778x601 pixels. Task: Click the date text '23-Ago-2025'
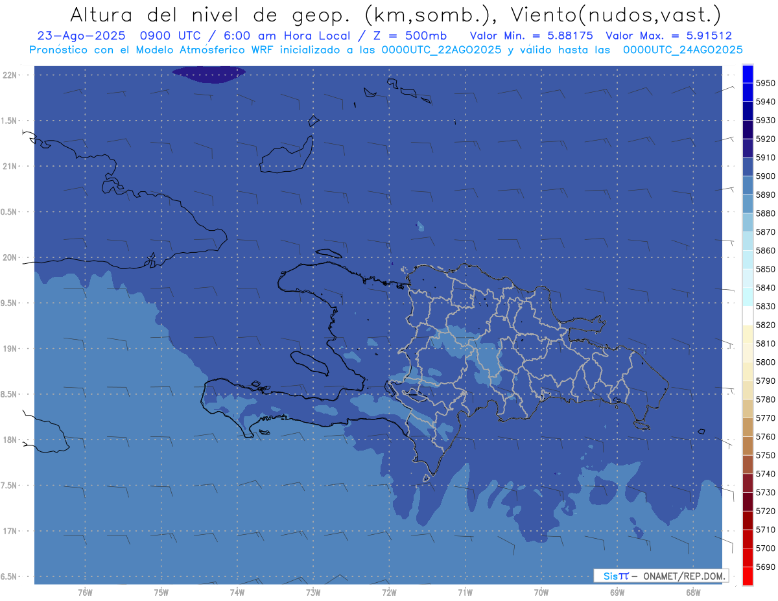81,36
